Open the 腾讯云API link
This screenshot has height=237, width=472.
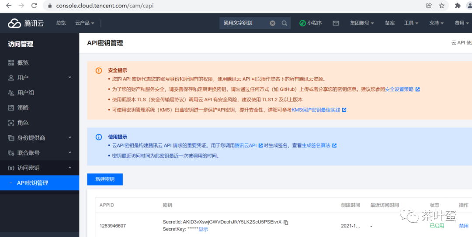coord(246,146)
